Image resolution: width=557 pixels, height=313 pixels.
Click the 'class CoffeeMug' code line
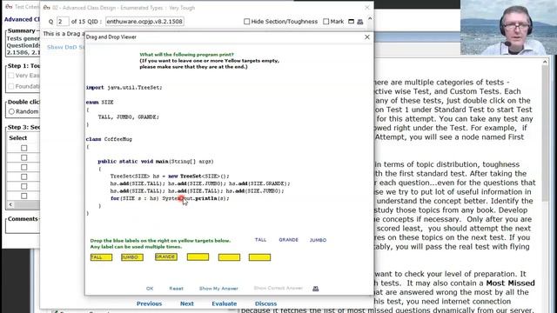tap(109, 139)
